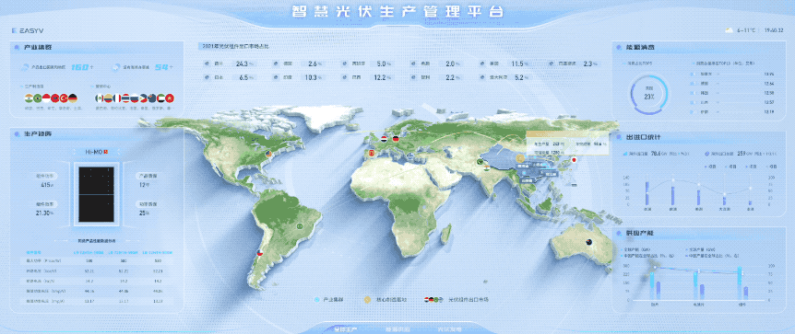This screenshot has width=795, height=334.
Task: Click the 6~11°C temperature readout
Action: [747, 30]
